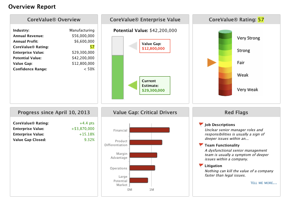Viewport: 290px width, 205px height.
Task: Click the Team Functionality italic description text
Action: point(237,155)
